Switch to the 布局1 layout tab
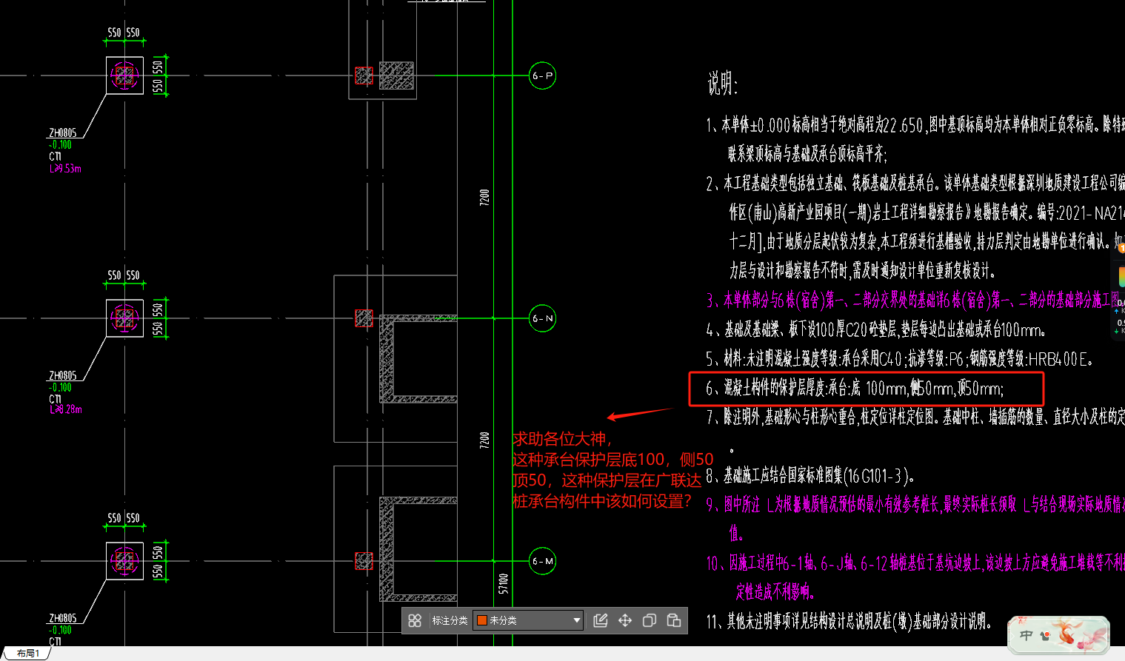This screenshot has width=1125, height=661. [27, 654]
